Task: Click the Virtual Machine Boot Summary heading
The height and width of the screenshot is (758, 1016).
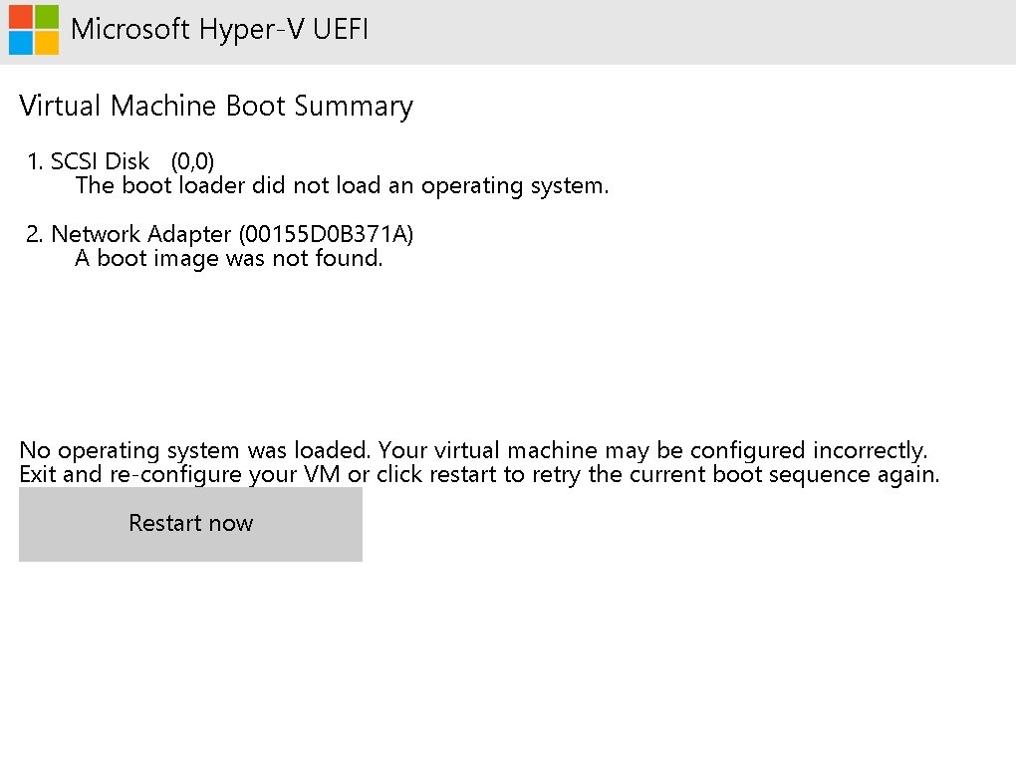Action: (x=216, y=107)
